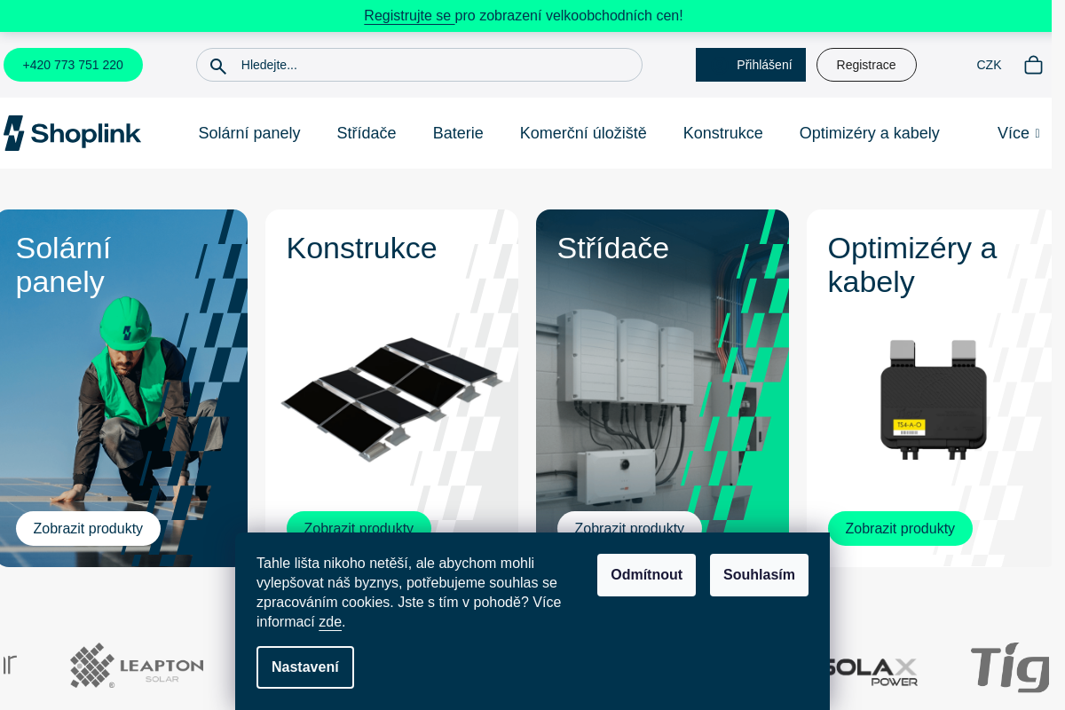1065x710 pixels.
Task: Open cookie Nastavení options
Action: pyautogui.click(x=305, y=667)
